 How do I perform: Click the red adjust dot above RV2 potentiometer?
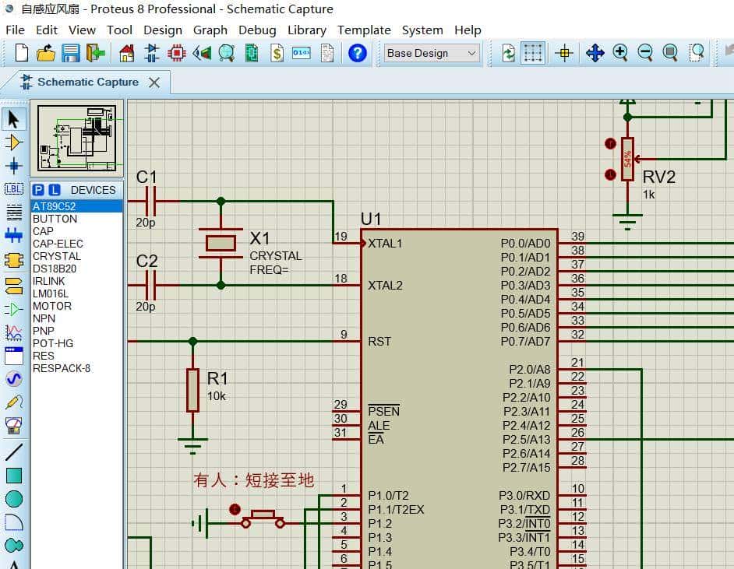coord(610,144)
